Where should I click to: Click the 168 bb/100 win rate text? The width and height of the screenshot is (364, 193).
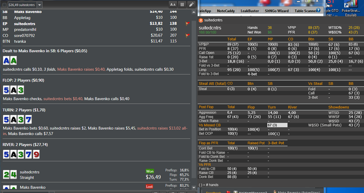207,32
